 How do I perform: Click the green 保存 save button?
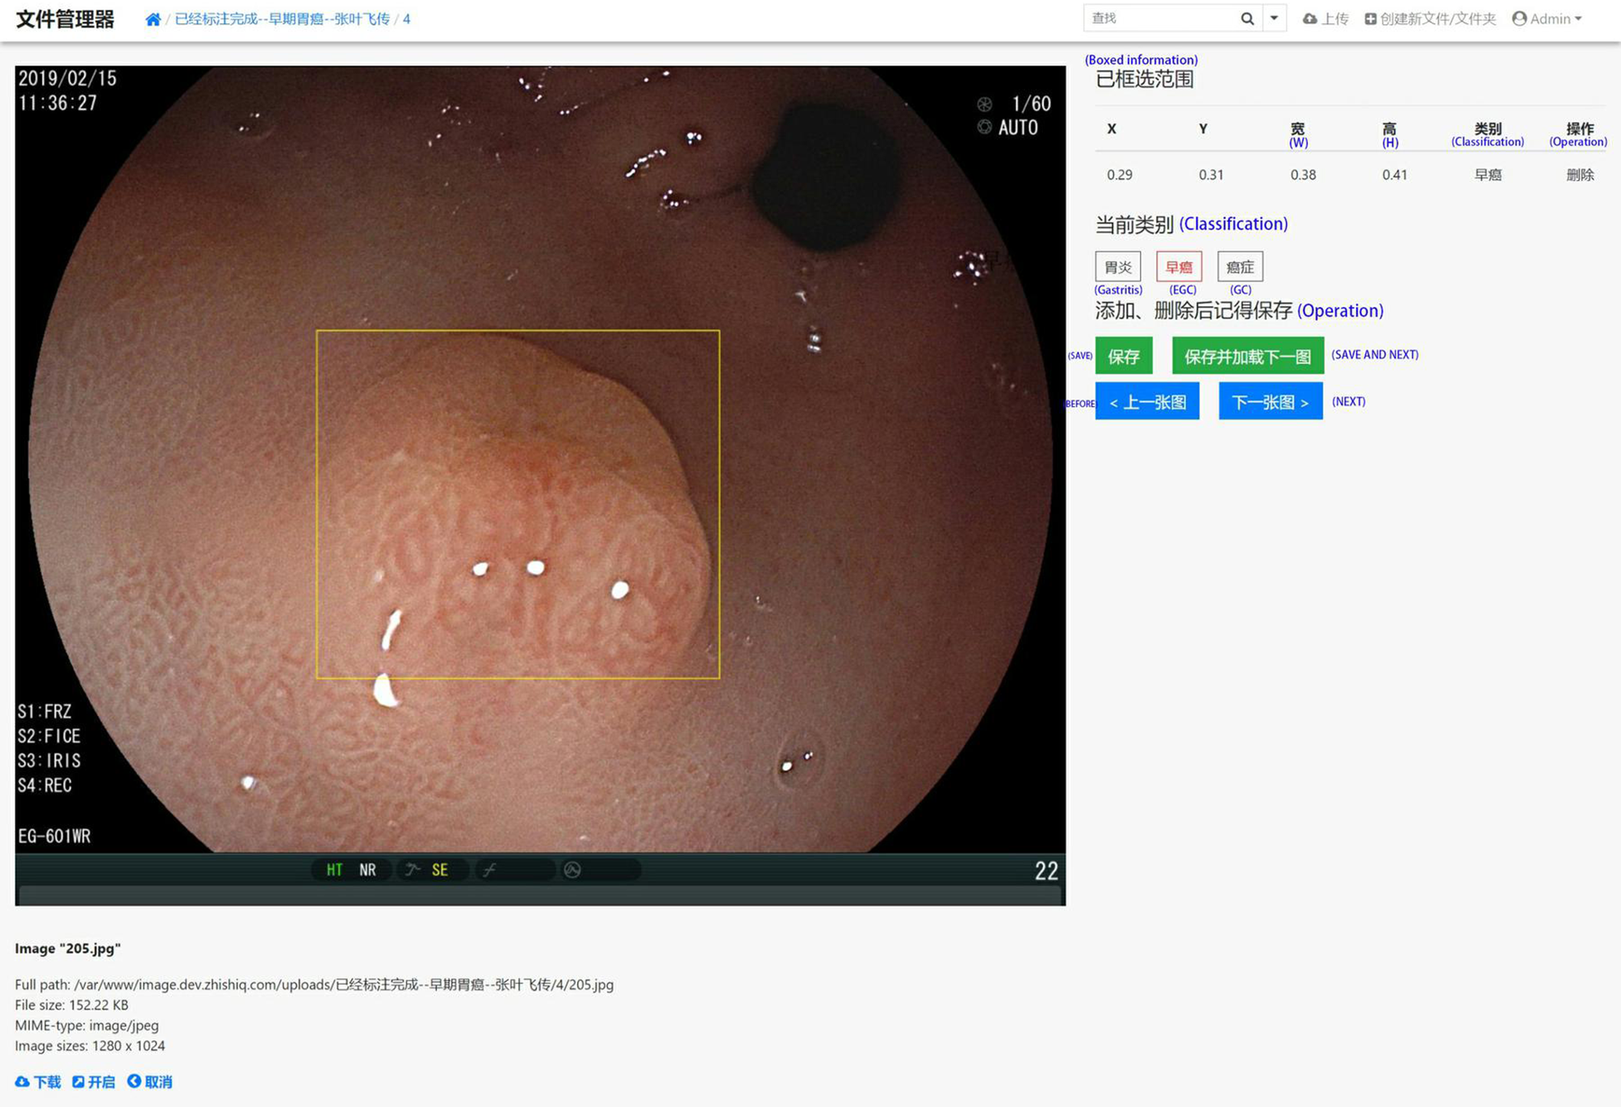click(1123, 356)
